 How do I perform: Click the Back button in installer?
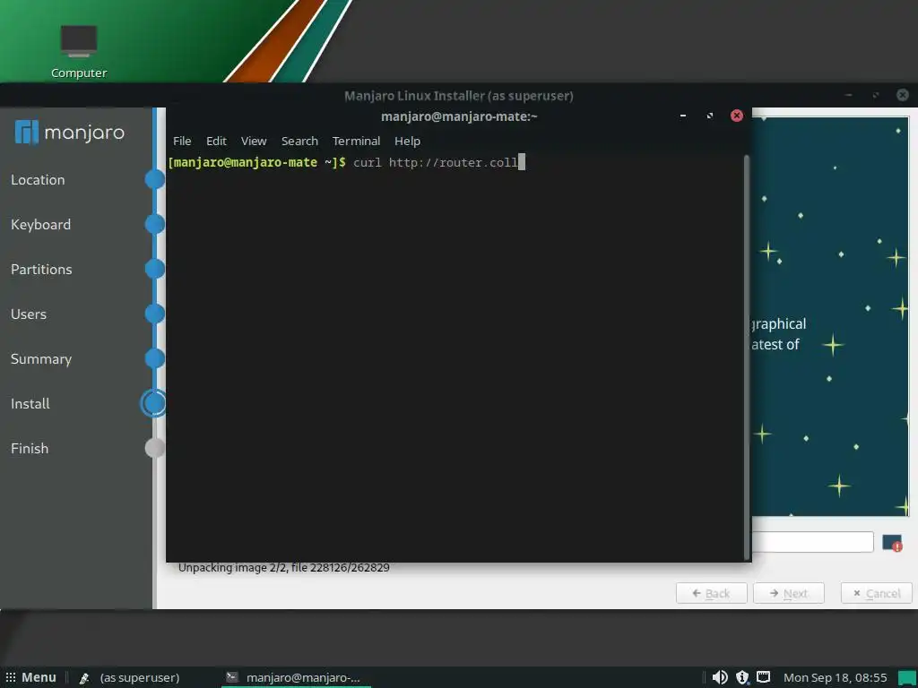click(x=711, y=593)
